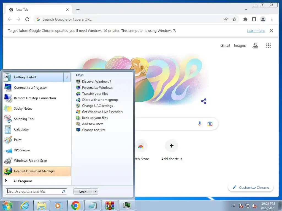Image resolution: width=282 pixels, height=211 pixels.
Task: Click the forward navigation arrow in Chrome
Action: (18, 19)
